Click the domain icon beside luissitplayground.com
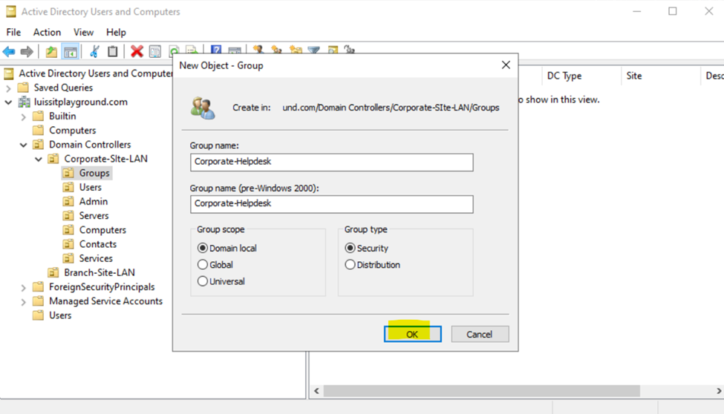 [x=24, y=102]
